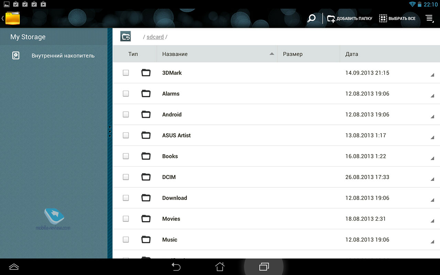Image resolution: width=440 pixels, height=275 pixels.
Task: Tap the File Manager app icon
Action: click(12, 18)
